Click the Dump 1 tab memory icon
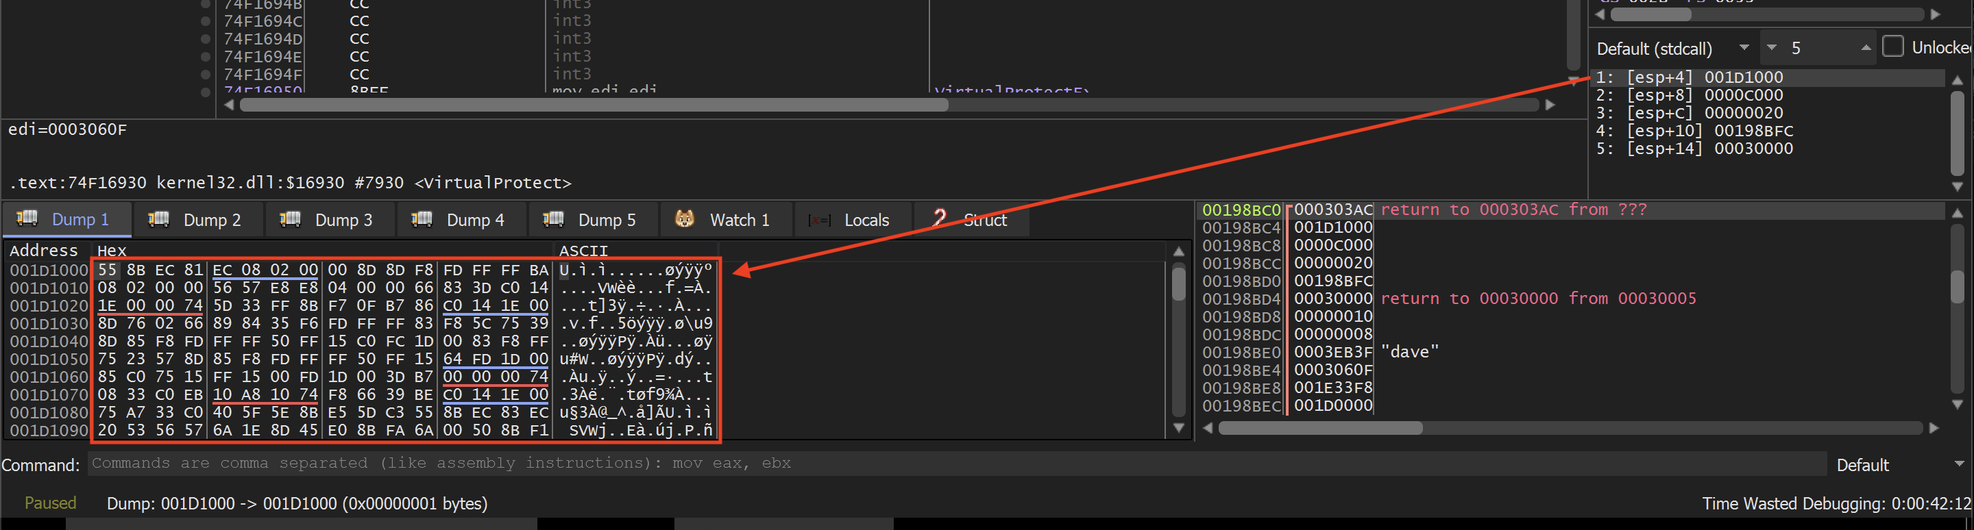This screenshot has height=530, width=1974. (x=27, y=218)
